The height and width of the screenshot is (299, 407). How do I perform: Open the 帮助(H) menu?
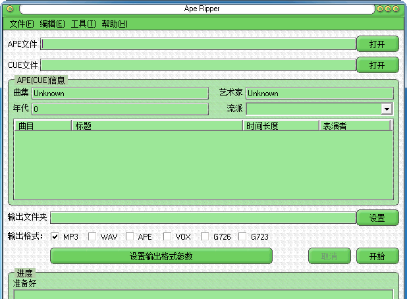tap(114, 24)
